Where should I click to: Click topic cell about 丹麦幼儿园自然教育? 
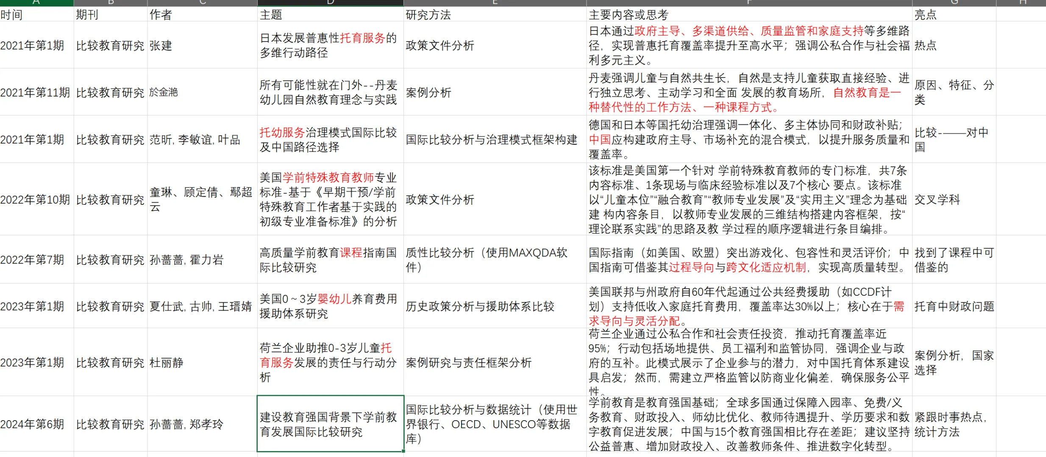coord(330,92)
